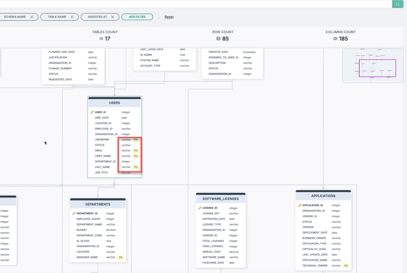Click the APPLICATION_ID primary key icon
407x273 pixels.
[x=300, y=205]
